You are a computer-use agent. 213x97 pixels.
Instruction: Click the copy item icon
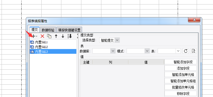(x=49, y=36)
